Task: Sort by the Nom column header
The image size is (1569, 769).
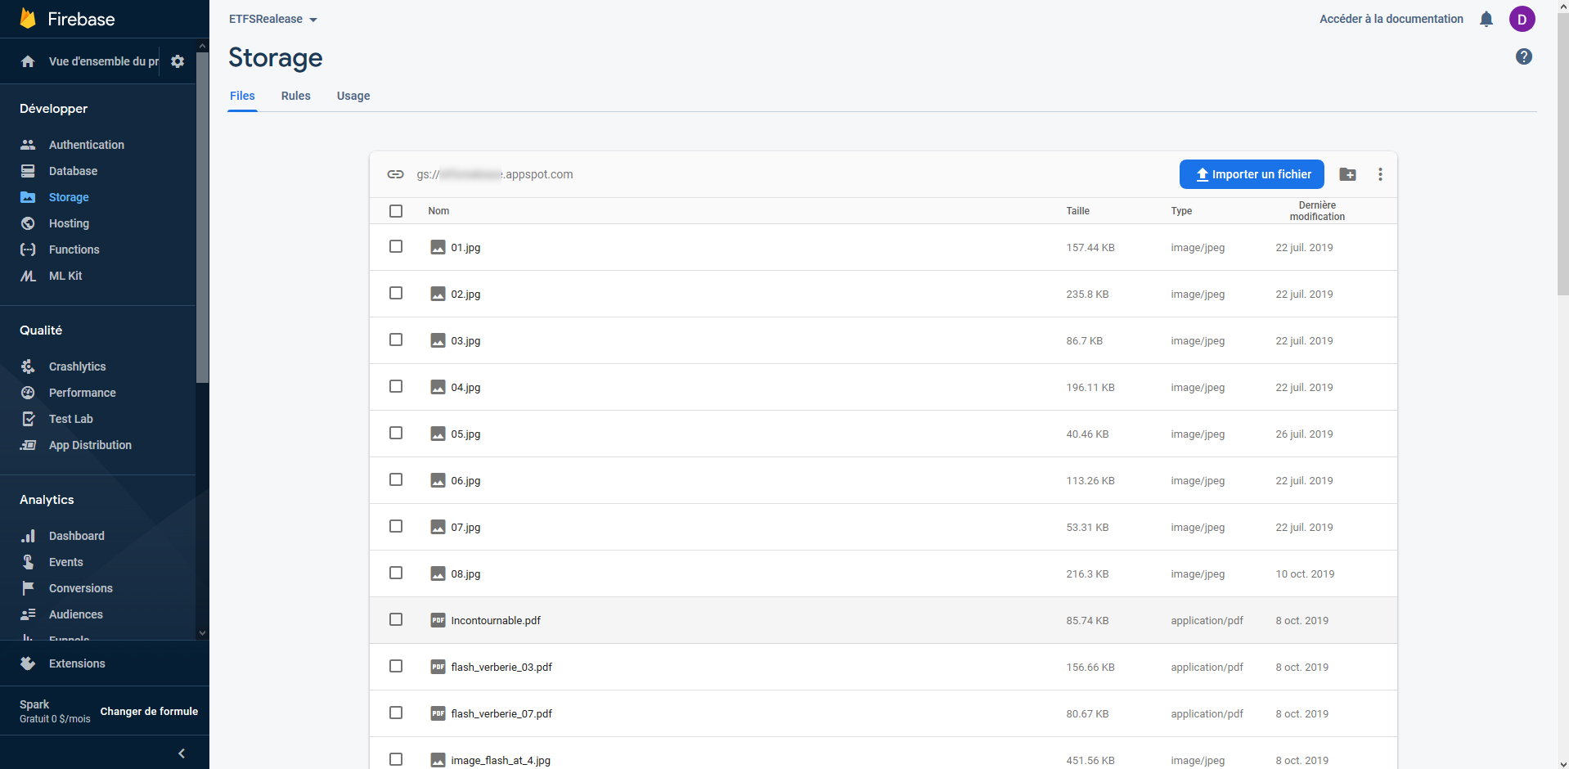Action: (438, 211)
